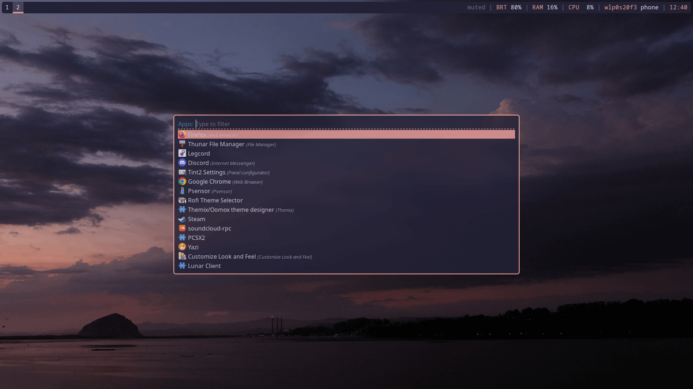Click the Psensor thermometer icon
The height and width of the screenshot is (389, 693).
pyautogui.click(x=182, y=191)
